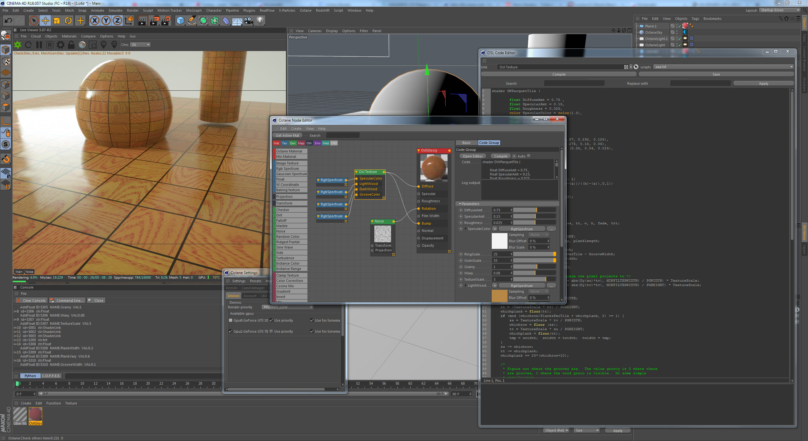Click the Grainy slider
Image resolution: width=808 pixels, height=441 pixels.
pos(535,267)
